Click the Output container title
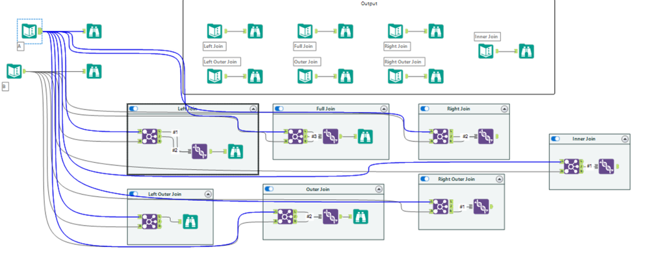 (369, 3)
